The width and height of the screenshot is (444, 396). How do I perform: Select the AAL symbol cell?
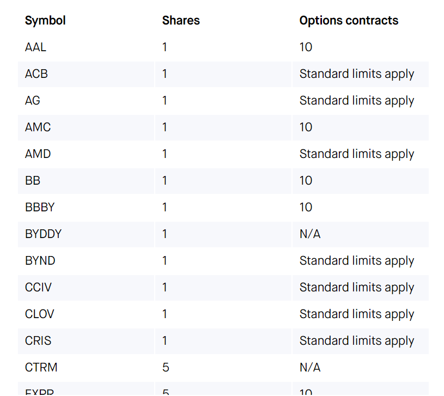click(x=86, y=47)
